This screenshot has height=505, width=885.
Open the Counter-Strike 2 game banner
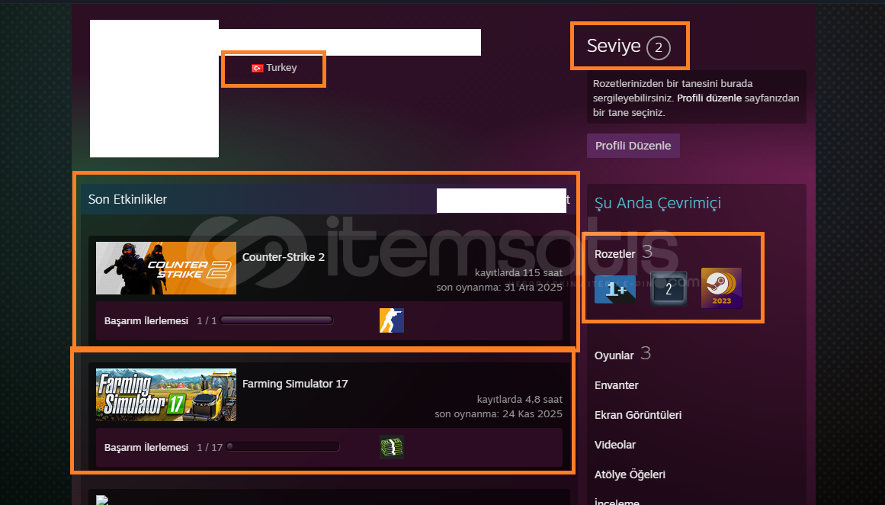click(x=166, y=269)
